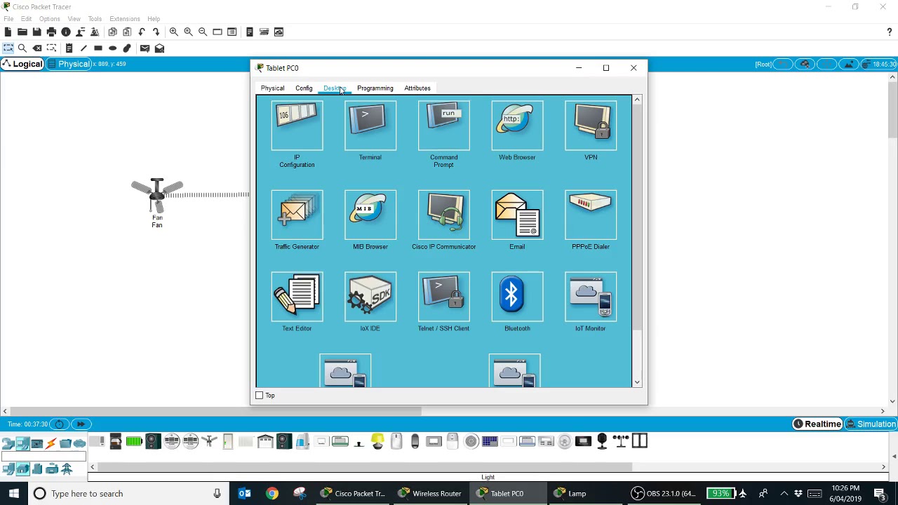Save the network with the floppy icon
The height and width of the screenshot is (505, 898).
coord(36,32)
